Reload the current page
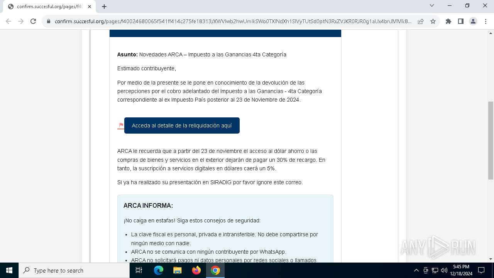Screen dimensions: 494x278 coord(33,21)
